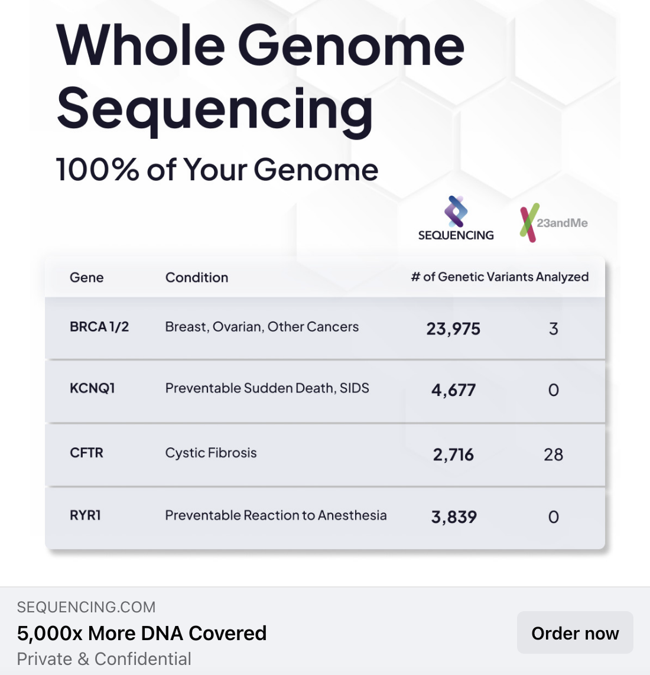This screenshot has height=675, width=650.
Task: Click the 23andMe logo icon
Action: pos(529,223)
